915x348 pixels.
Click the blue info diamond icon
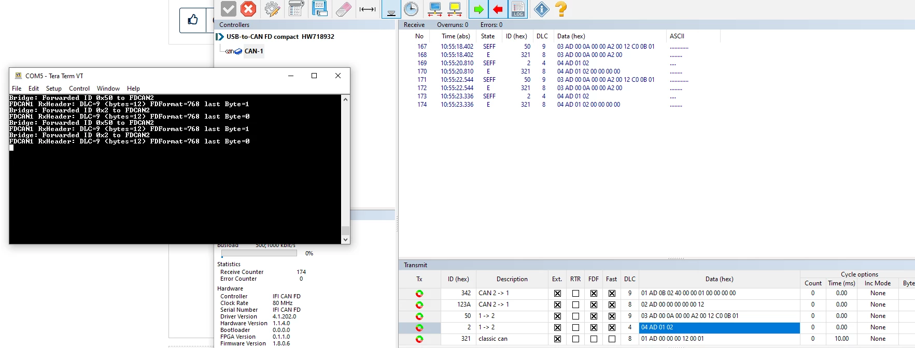tap(541, 9)
